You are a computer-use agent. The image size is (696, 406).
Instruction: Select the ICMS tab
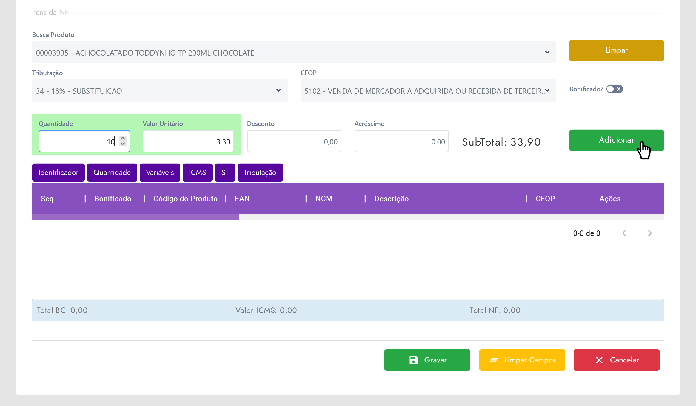(x=197, y=173)
